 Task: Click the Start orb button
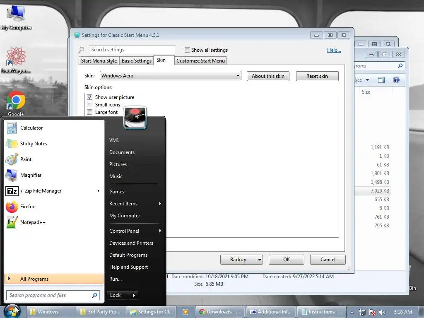(x=12, y=311)
